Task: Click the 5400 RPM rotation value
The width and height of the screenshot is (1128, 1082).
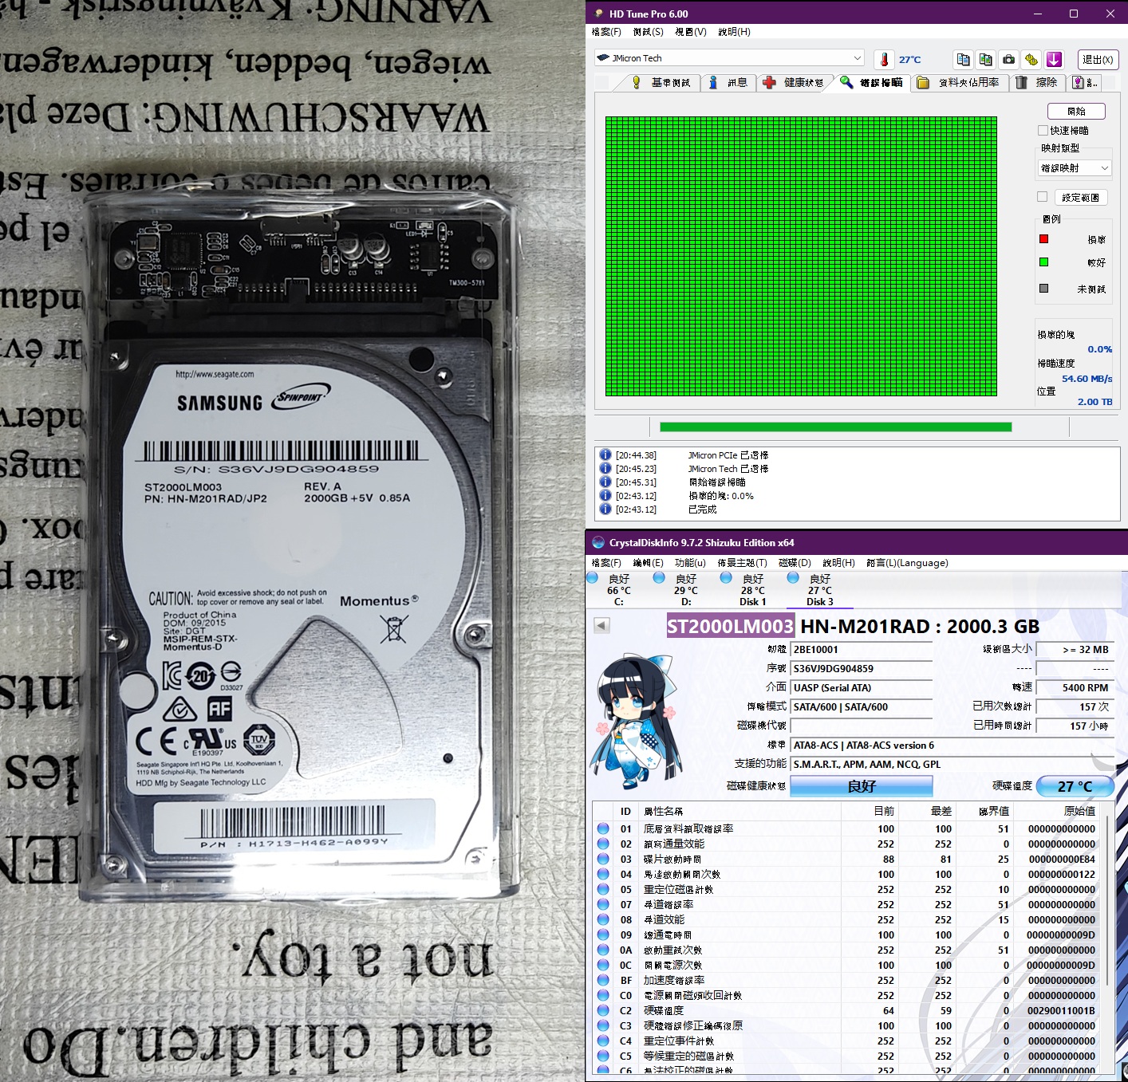Action: [1075, 687]
